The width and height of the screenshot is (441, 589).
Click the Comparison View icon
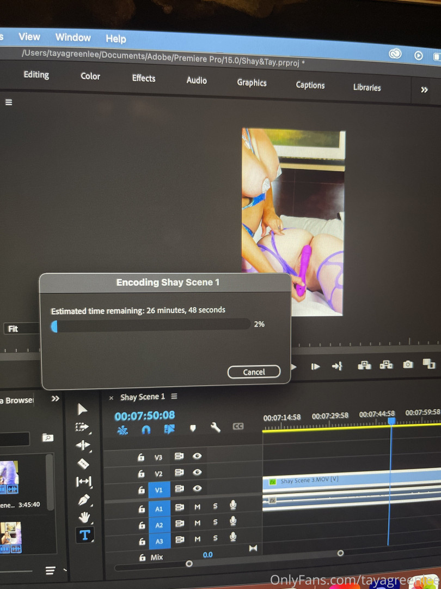click(x=428, y=363)
